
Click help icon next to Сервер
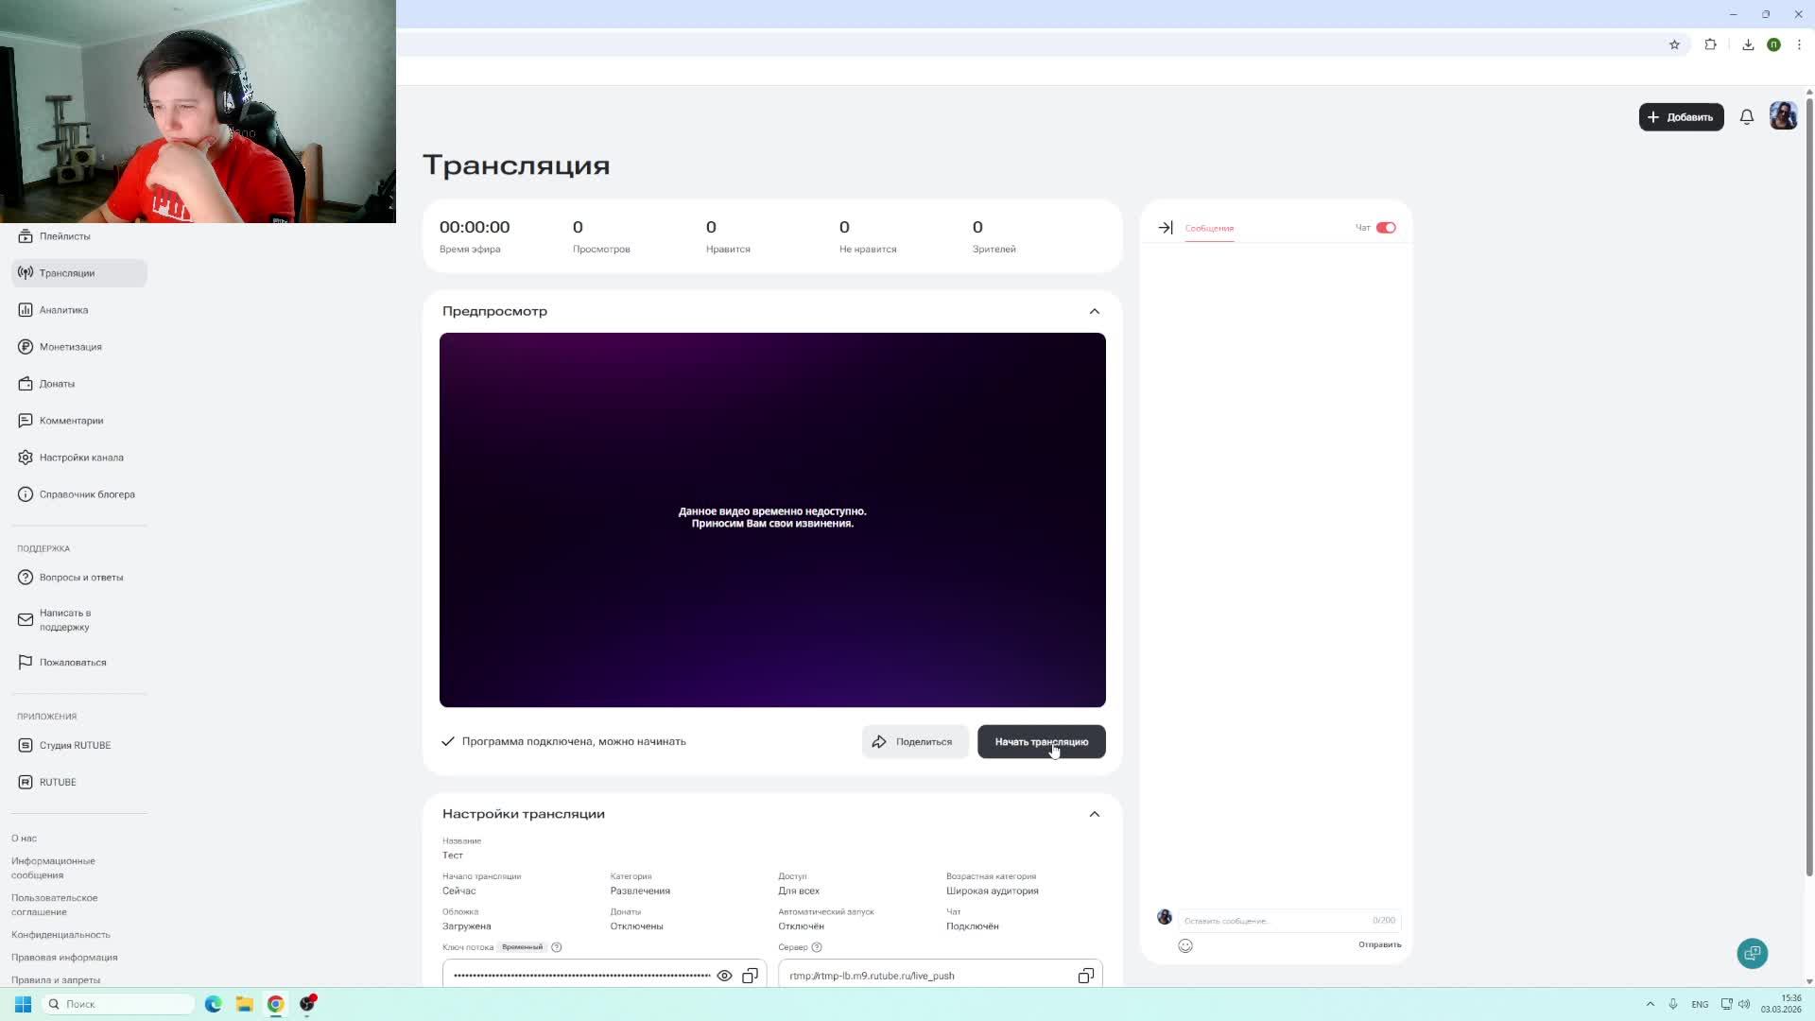pos(817,947)
